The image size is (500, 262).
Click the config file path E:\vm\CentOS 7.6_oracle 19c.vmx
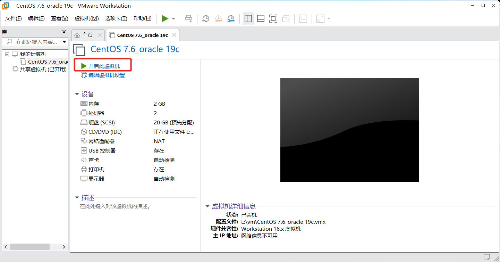(283, 222)
